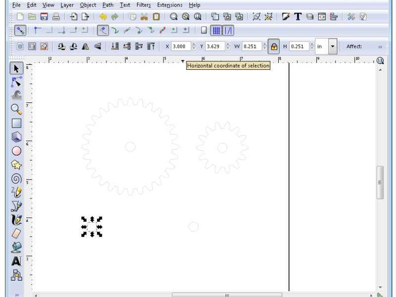Toggle snap to guides button

tap(228, 31)
